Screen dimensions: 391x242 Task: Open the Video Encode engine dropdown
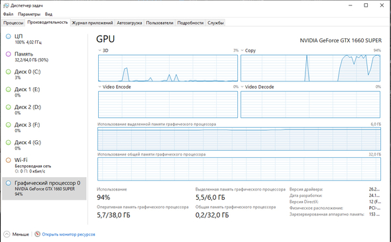[x=100, y=87]
